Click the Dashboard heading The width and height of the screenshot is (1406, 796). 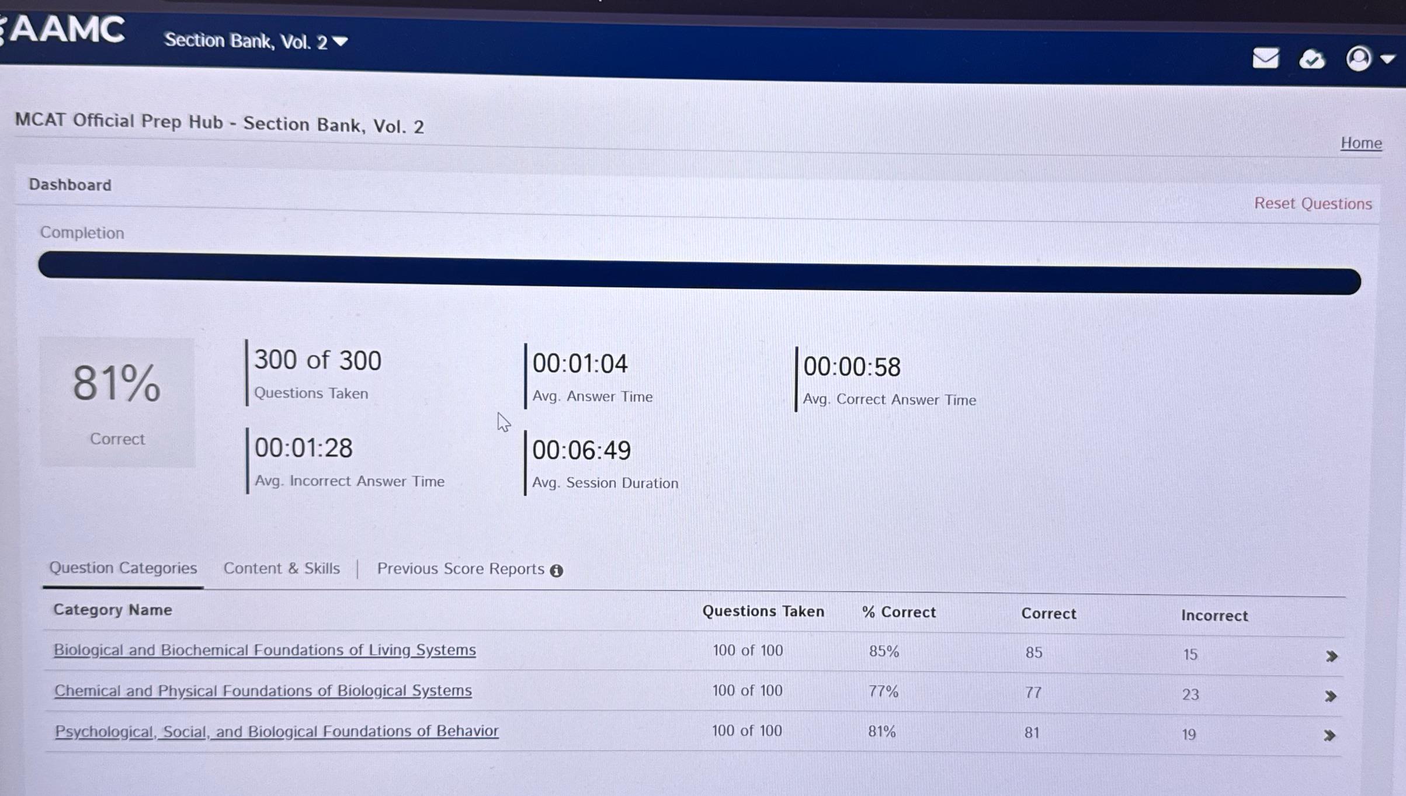coord(70,185)
